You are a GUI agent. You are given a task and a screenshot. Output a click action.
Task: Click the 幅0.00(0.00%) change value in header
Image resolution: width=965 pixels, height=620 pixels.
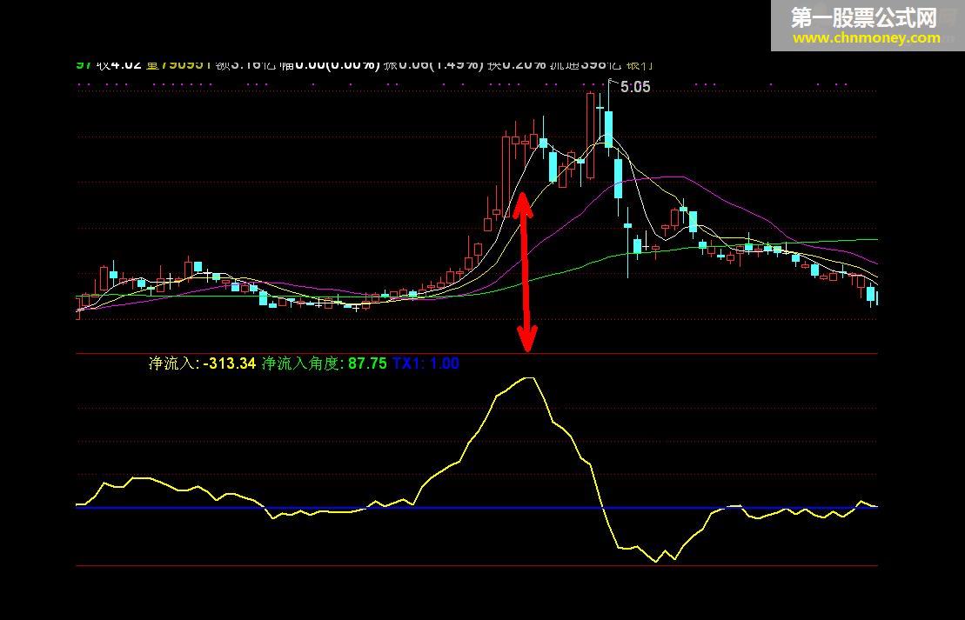coord(329,64)
